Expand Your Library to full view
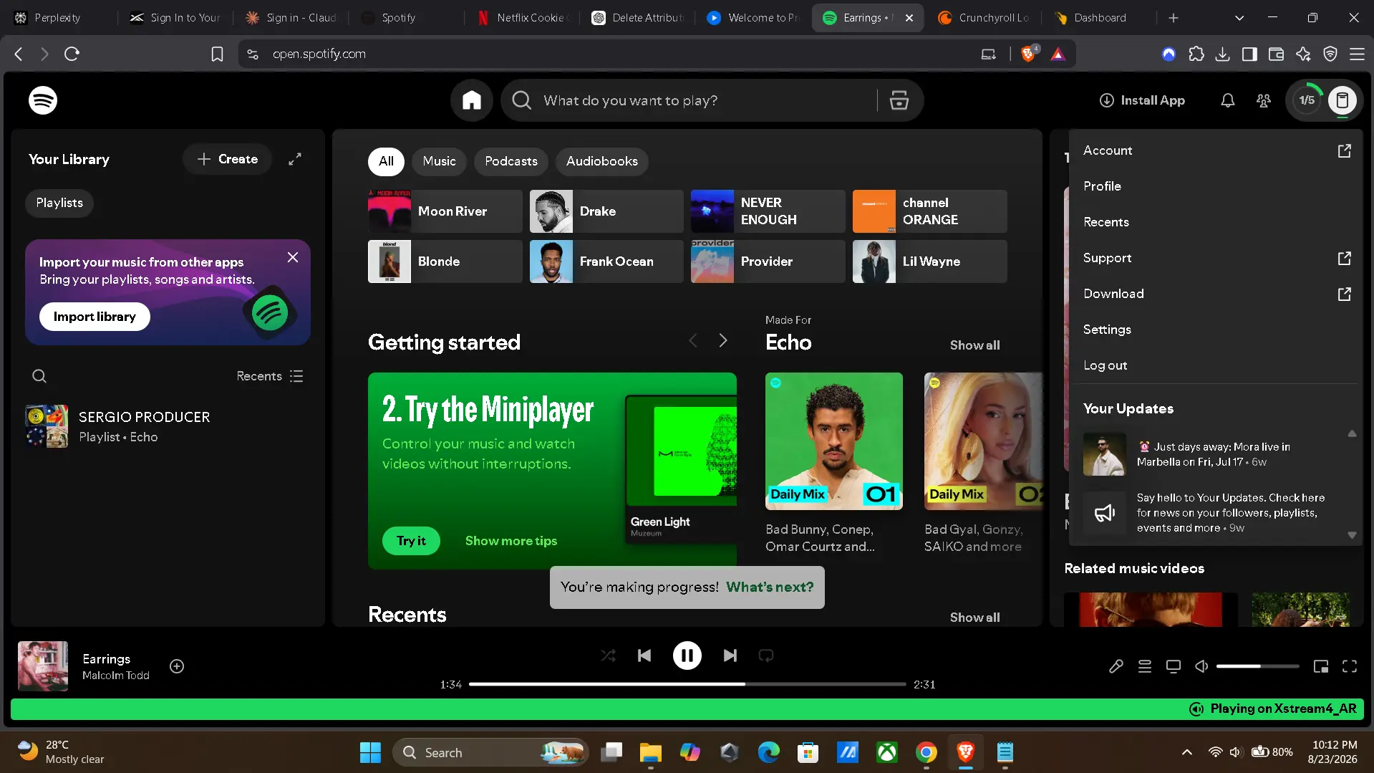This screenshot has width=1374, height=773. [x=295, y=159]
